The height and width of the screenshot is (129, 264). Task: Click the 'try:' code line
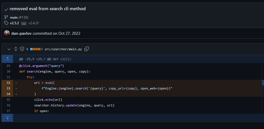point(30,77)
